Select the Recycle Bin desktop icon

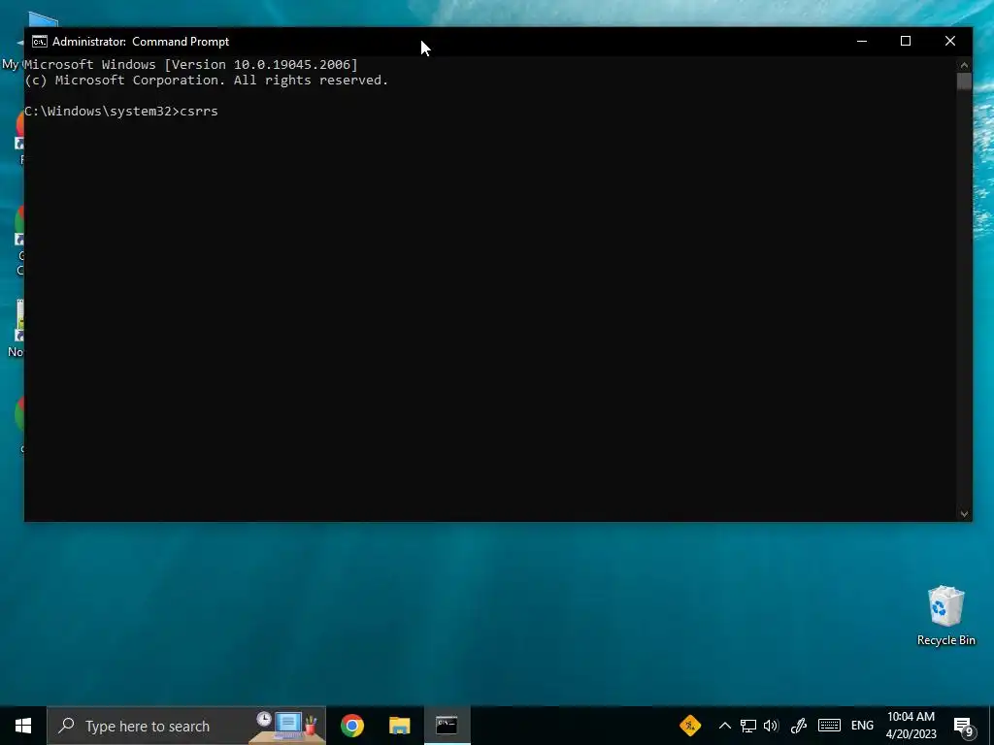(945, 616)
